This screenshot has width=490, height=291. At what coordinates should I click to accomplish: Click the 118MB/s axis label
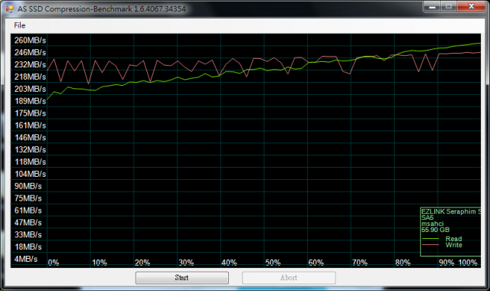pos(30,162)
